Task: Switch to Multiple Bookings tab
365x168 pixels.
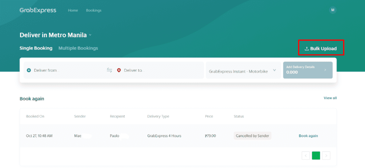Action: tap(78, 48)
